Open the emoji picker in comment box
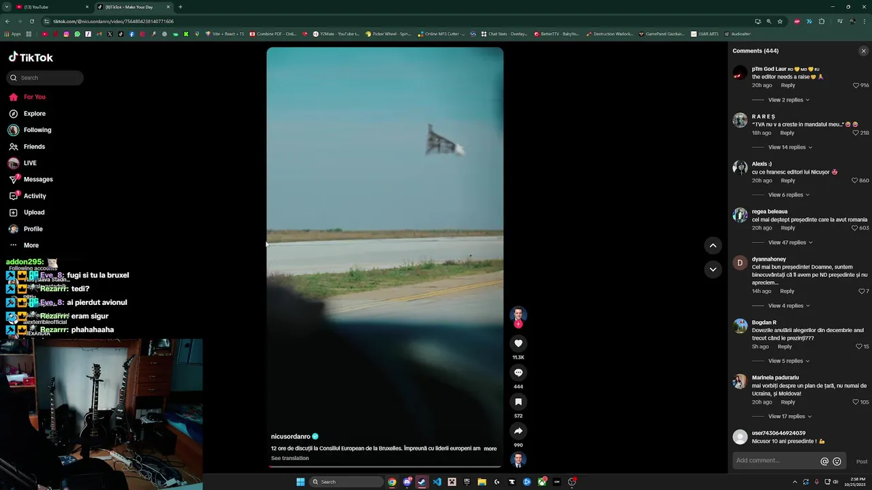The width and height of the screenshot is (872, 490). (837, 461)
